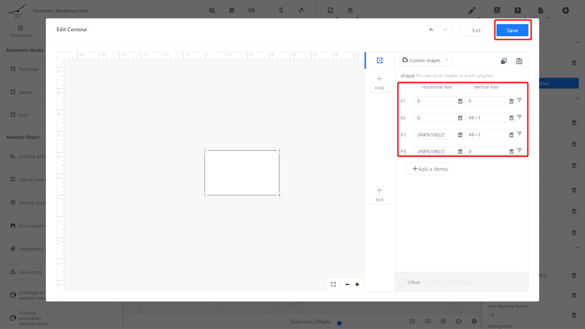
Task: Enable the Offset checkbox
Action: (x=403, y=282)
